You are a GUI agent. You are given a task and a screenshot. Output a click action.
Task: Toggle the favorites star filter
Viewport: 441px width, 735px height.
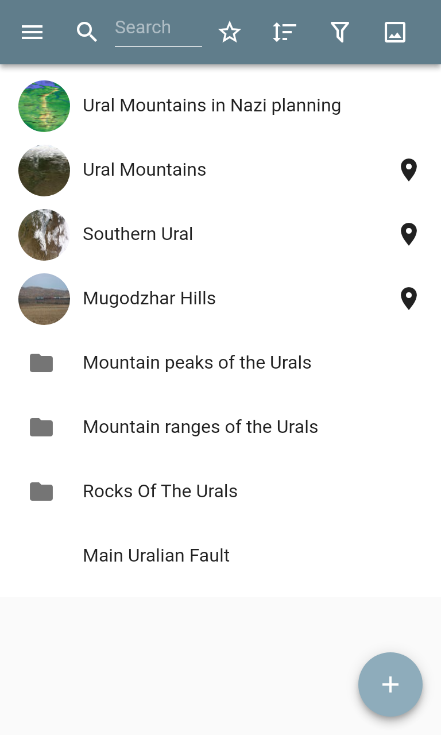tap(230, 32)
